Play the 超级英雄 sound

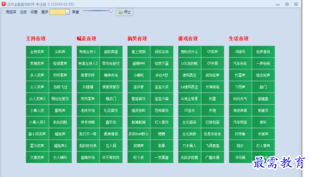click(111, 52)
